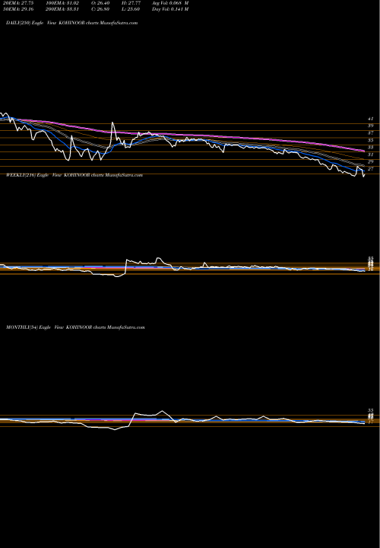
Task: Click the 16 label on weekly chart axis
Action: tap(371, 269)
